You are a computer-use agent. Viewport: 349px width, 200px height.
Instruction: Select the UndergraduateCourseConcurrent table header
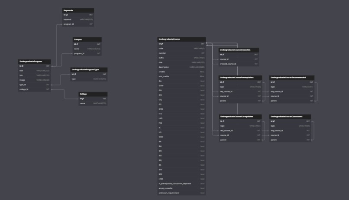tap(290, 117)
